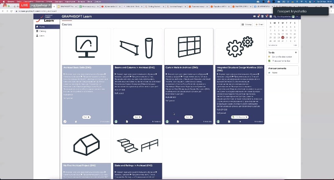Click Beams and Columns in Archicad title
The height and width of the screenshot is (180, 334).
[x=134, y=67]
